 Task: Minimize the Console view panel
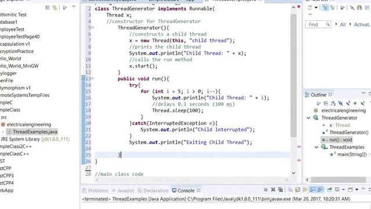point(363,189)
